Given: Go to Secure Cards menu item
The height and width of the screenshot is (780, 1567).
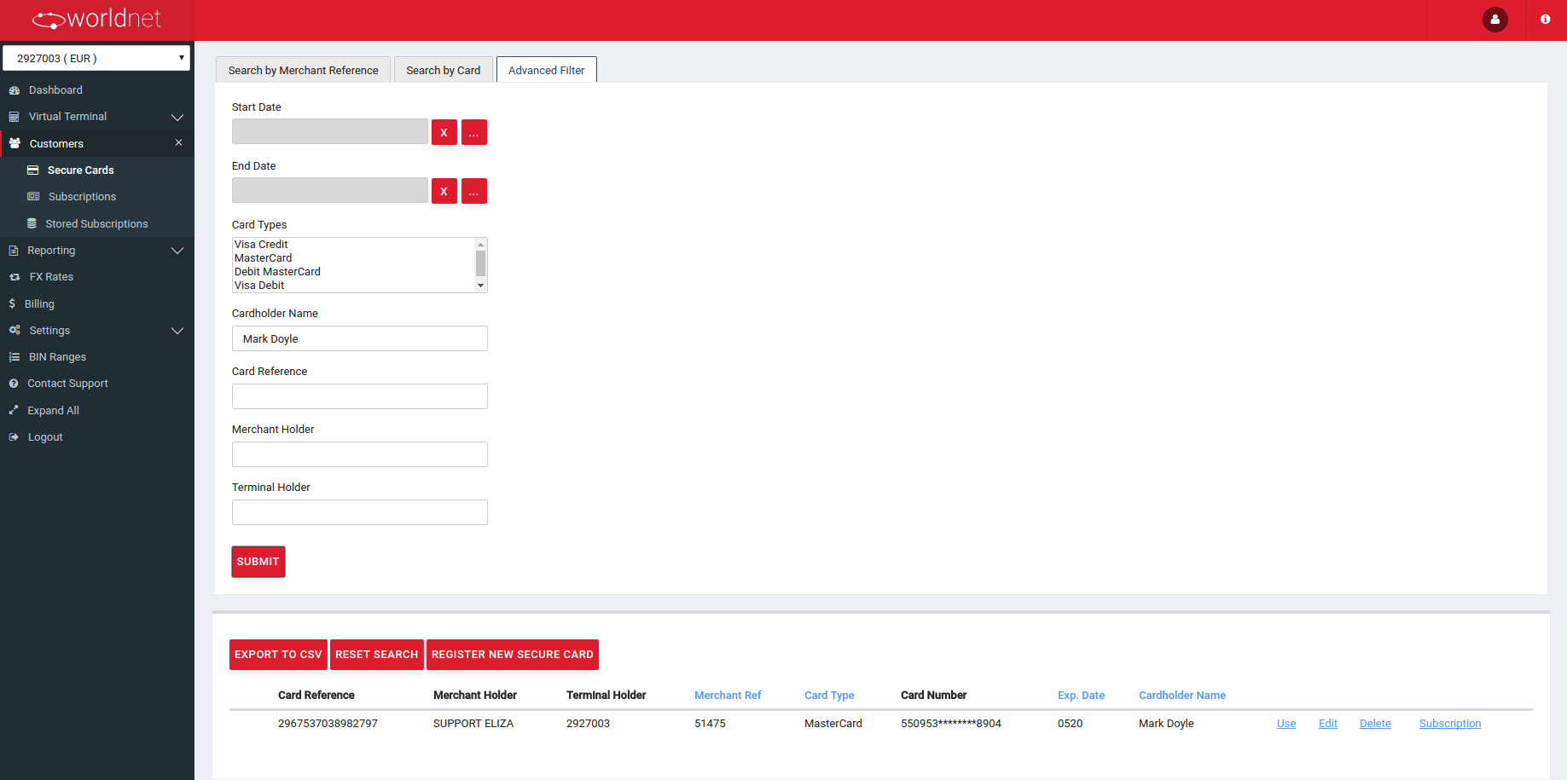Looking at the screenshot, I should (80, 170).
